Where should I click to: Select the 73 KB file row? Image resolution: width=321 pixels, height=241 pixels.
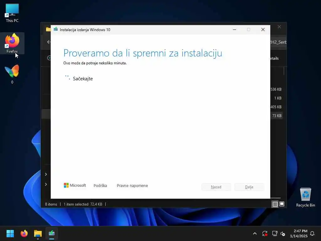[276, 115]
